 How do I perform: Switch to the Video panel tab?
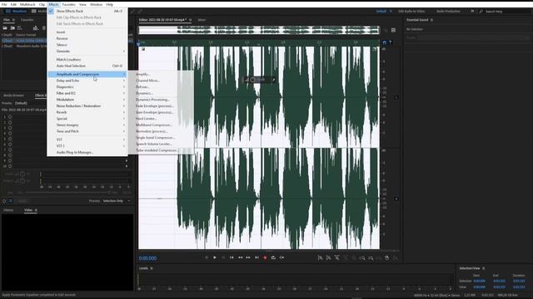(28, 210)
